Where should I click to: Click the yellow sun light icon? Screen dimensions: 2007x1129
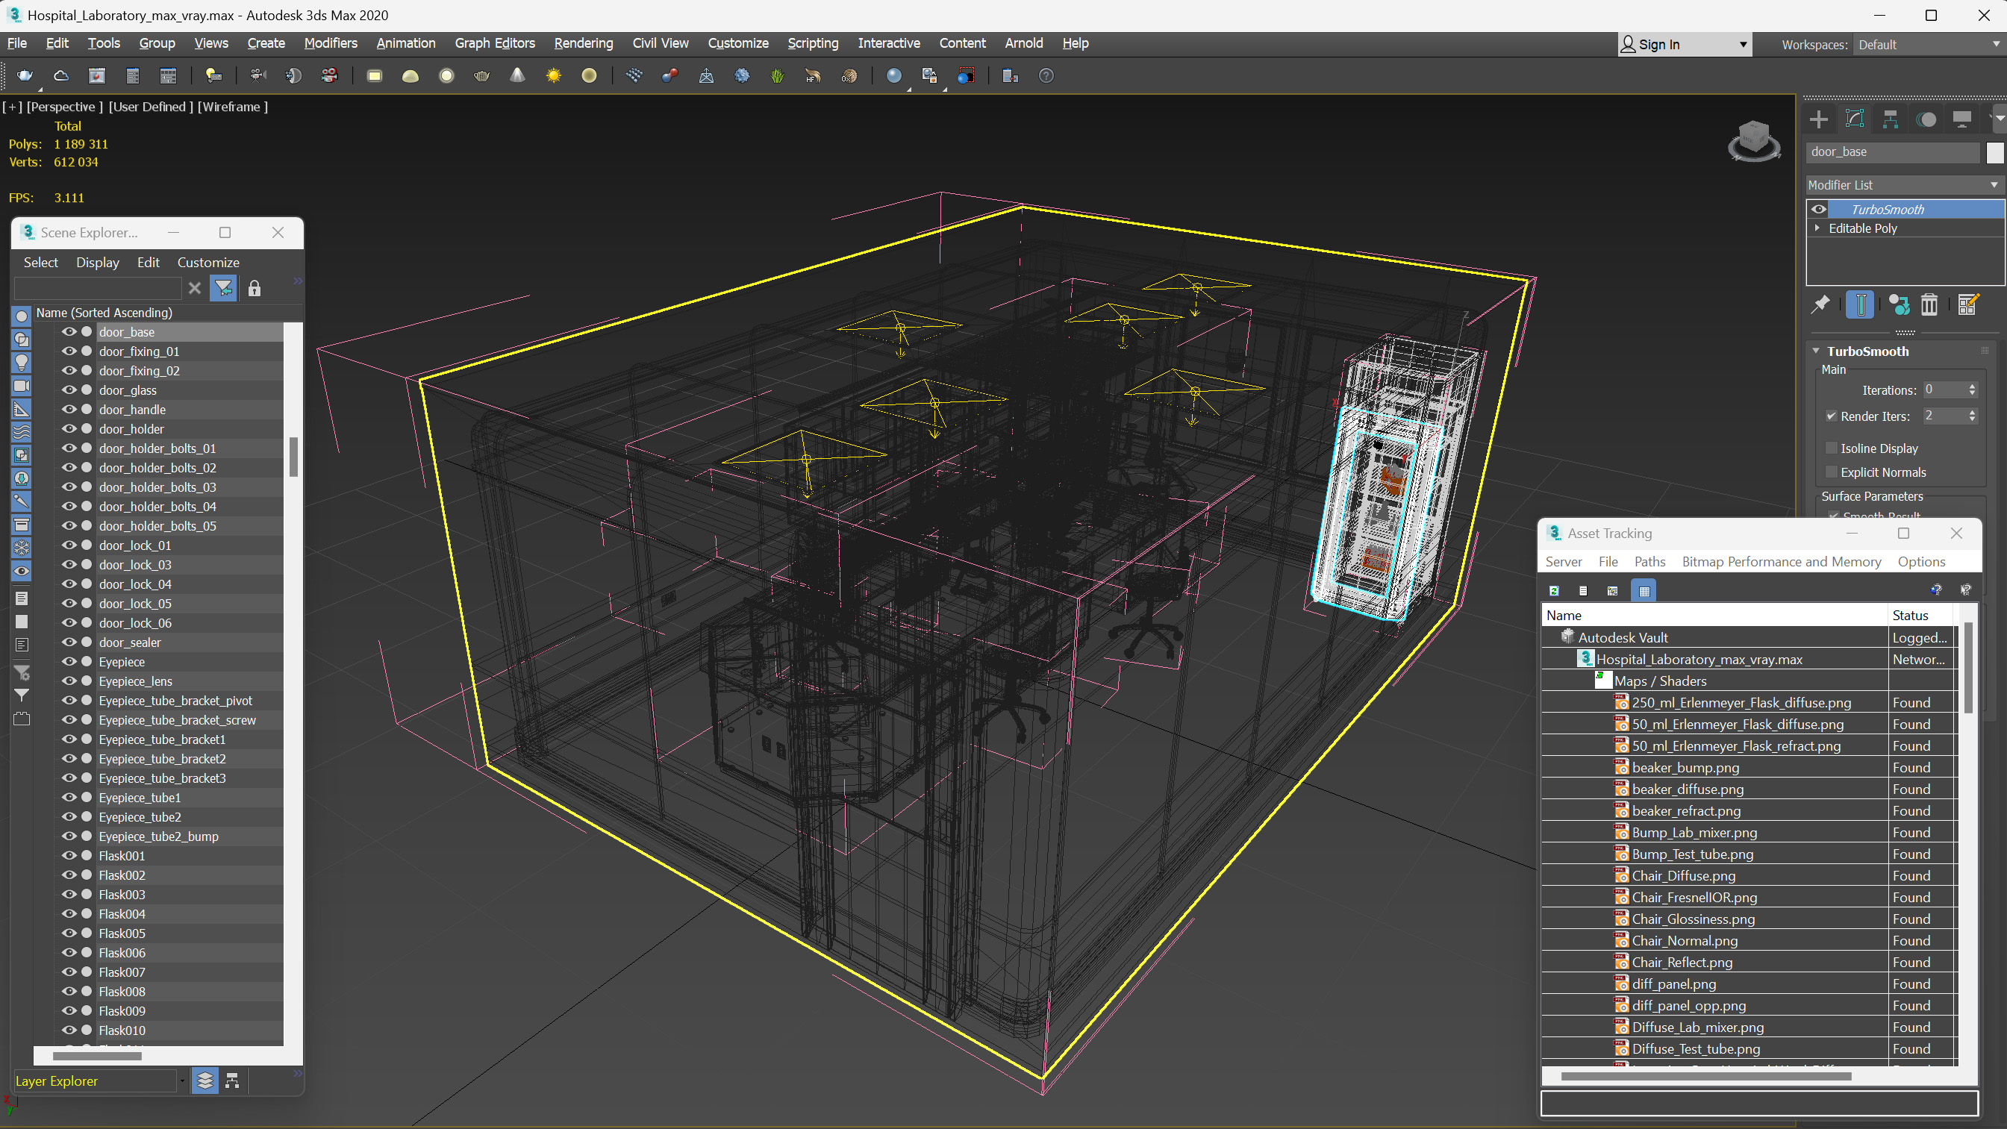click(553, 75)
